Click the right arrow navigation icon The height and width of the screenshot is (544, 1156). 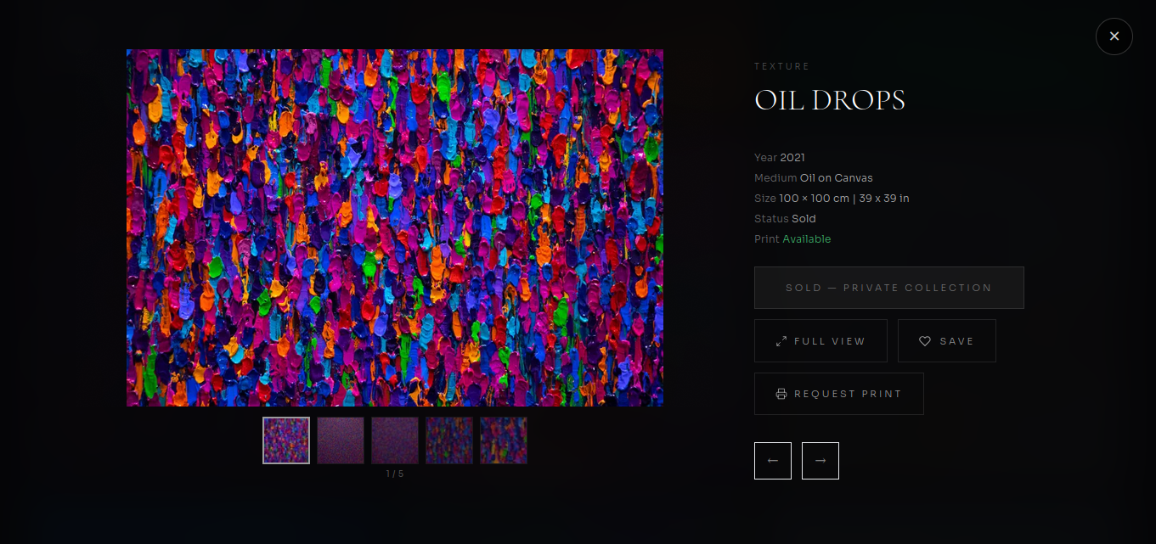[820, 460]
